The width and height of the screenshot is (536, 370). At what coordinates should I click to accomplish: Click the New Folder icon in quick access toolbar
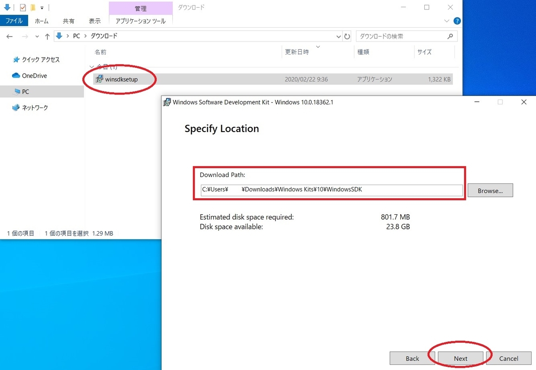tap(33, 8)
